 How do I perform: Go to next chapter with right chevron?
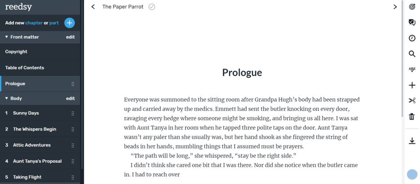coord(395,7)
